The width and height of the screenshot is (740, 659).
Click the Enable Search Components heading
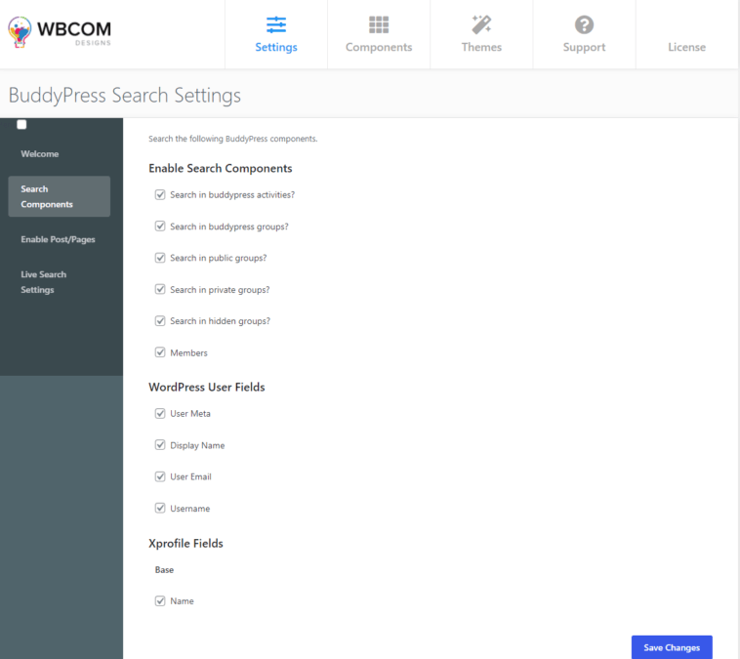coord(221,169)
